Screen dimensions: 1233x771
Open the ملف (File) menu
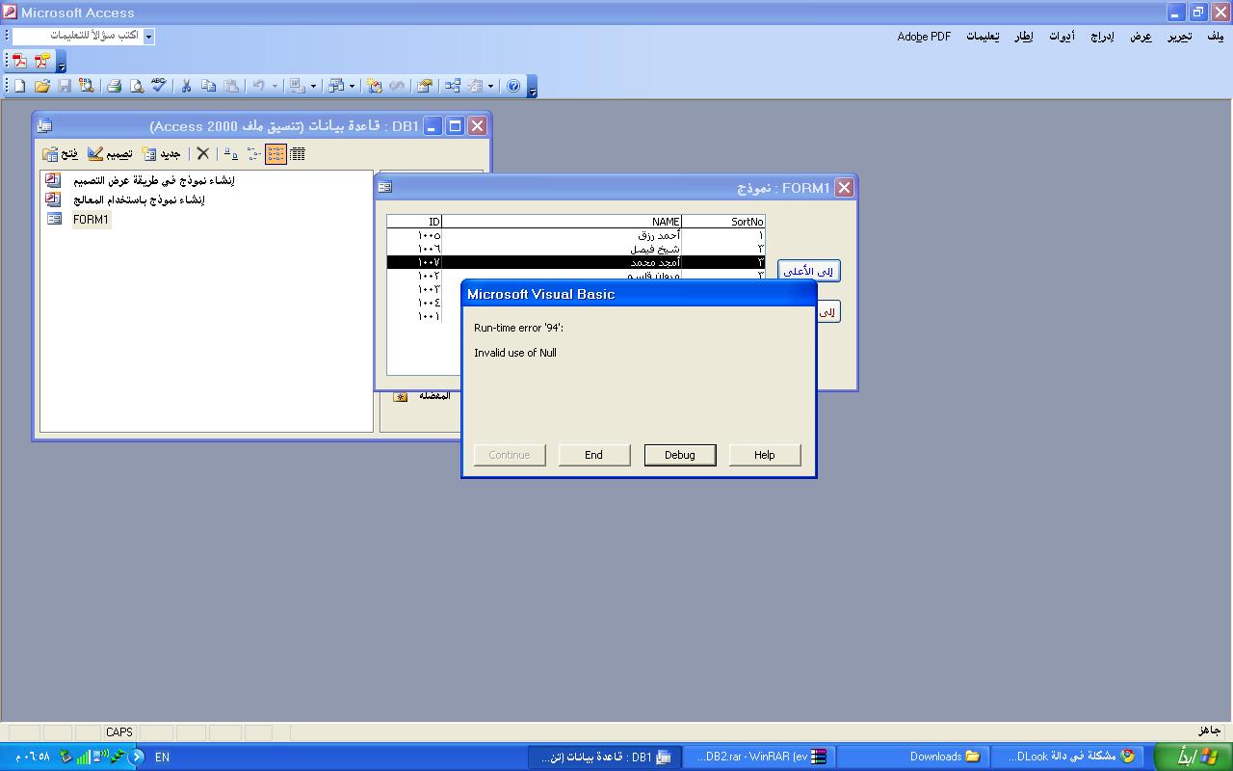tap(1215, 37)
